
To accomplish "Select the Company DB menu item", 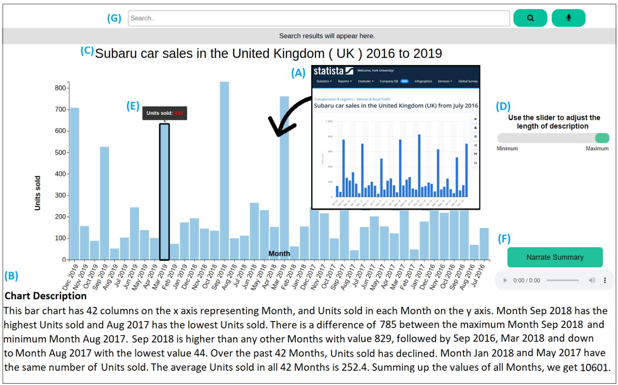I will 389,81.
